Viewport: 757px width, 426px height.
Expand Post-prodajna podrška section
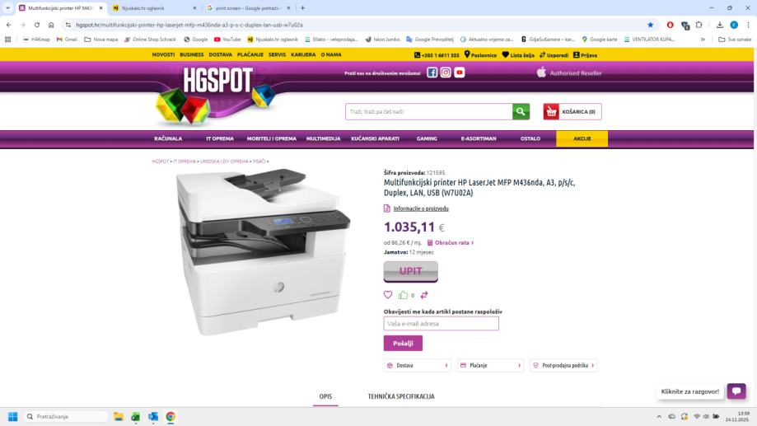(x=563, y=365)
